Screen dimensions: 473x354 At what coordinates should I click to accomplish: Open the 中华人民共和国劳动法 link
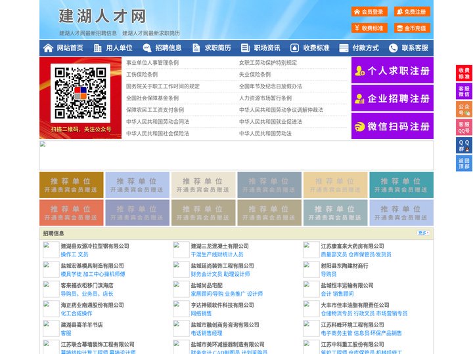265,133
